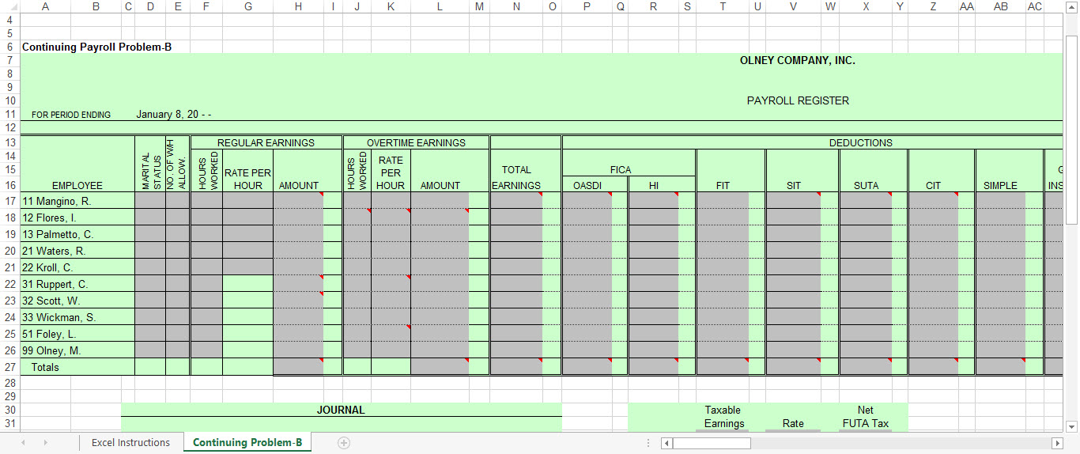1080x454 pixels.
Task: Click the 'CIT' column heading
Action: (x=933, y=186)
